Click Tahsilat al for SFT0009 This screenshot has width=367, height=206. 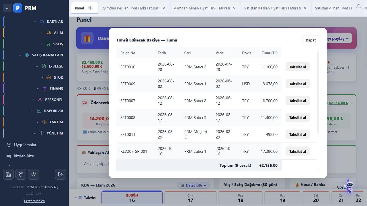point(298,84)
